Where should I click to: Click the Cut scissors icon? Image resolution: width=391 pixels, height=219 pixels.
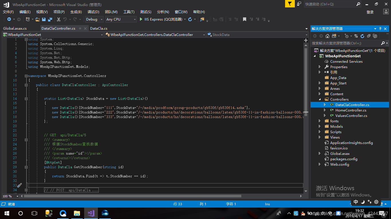coord(59,19)
